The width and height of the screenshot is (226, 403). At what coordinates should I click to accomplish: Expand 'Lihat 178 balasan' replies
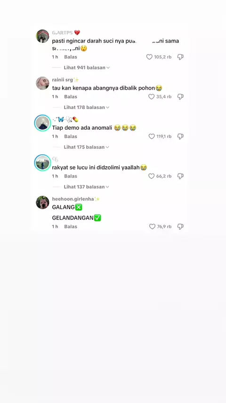point(87,108)
